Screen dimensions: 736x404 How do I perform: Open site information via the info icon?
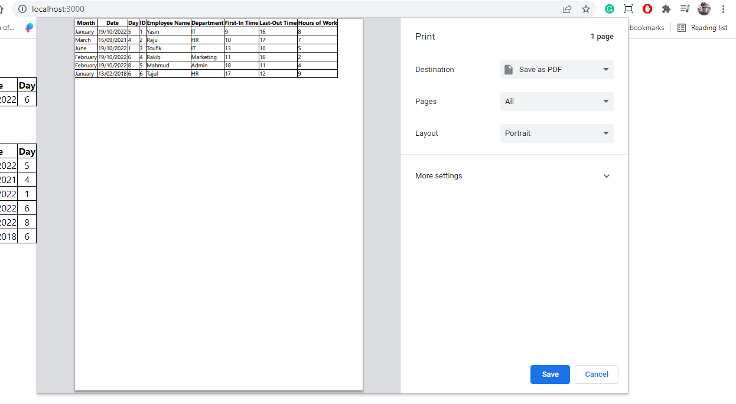tap(22, 9)
